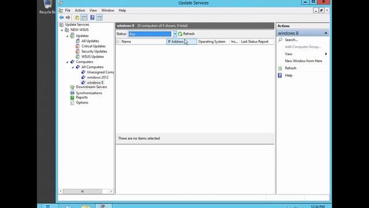Screen dimensions: 369x208
Task: Sort by IP Address column header
Action: [182, 42]
